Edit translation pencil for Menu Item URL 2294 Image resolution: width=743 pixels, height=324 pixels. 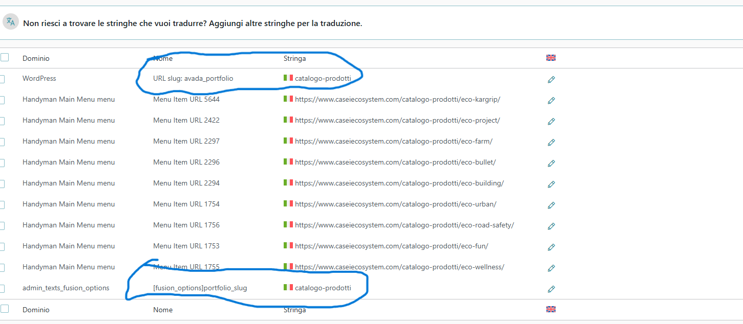[x=551, y=184]
